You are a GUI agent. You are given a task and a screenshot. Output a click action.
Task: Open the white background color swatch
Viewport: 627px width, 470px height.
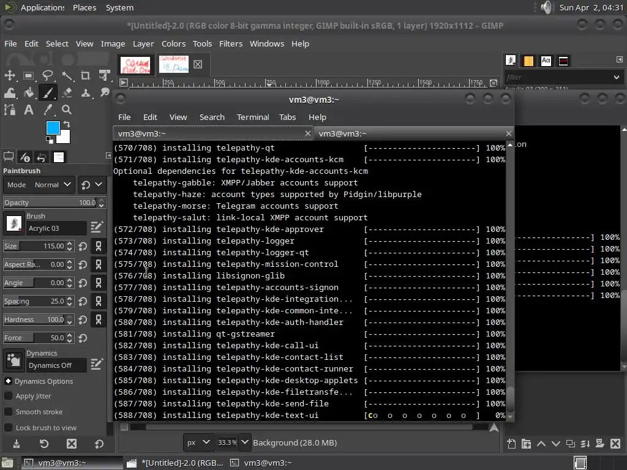pyautogui.click(x=64, y=138)
